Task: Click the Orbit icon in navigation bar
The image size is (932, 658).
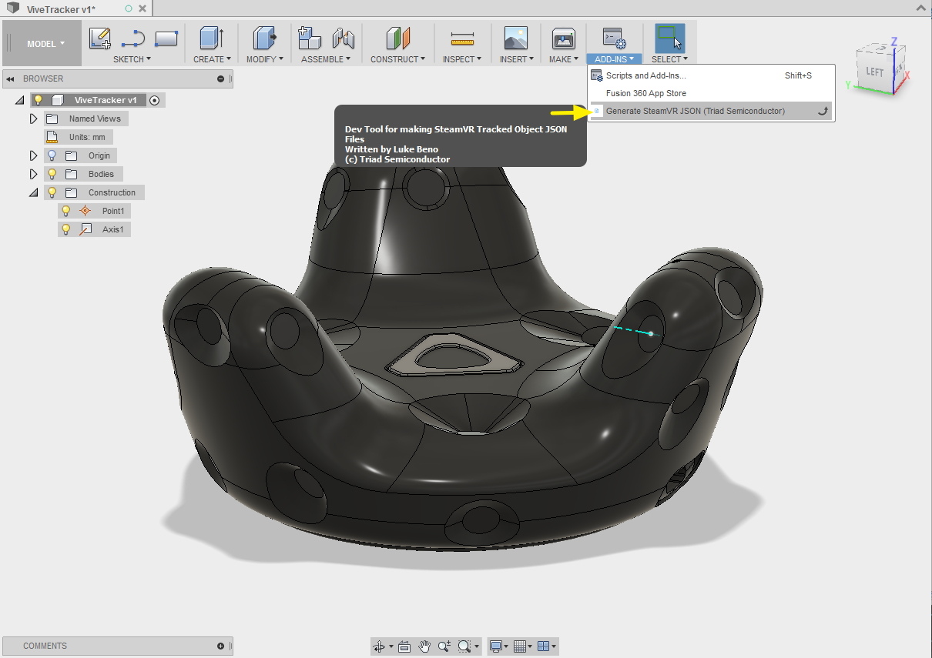Action: pos(379,646)
